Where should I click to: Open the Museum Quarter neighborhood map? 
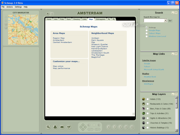coord(99,44)
